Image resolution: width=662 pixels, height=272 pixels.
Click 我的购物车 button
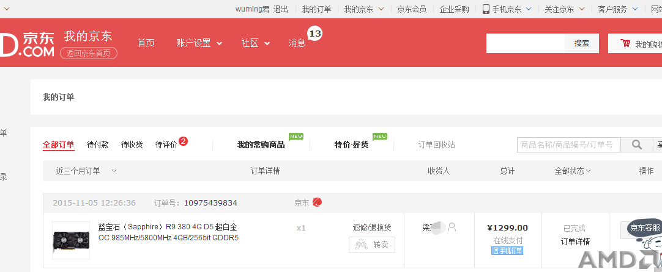[x=635, y=43]
